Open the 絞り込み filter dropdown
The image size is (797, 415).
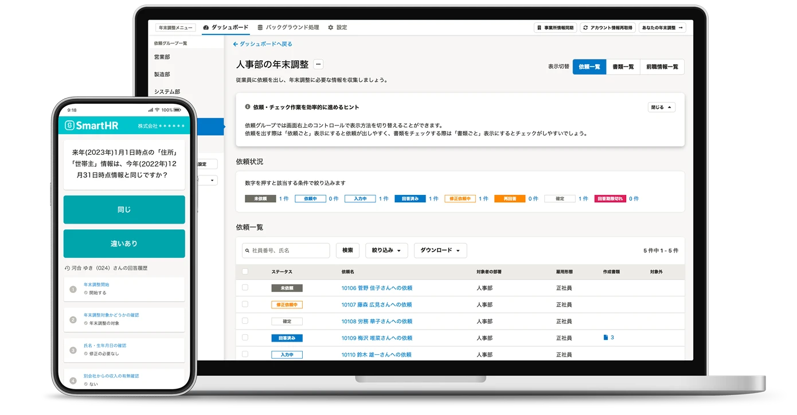[x=386, y=250]
